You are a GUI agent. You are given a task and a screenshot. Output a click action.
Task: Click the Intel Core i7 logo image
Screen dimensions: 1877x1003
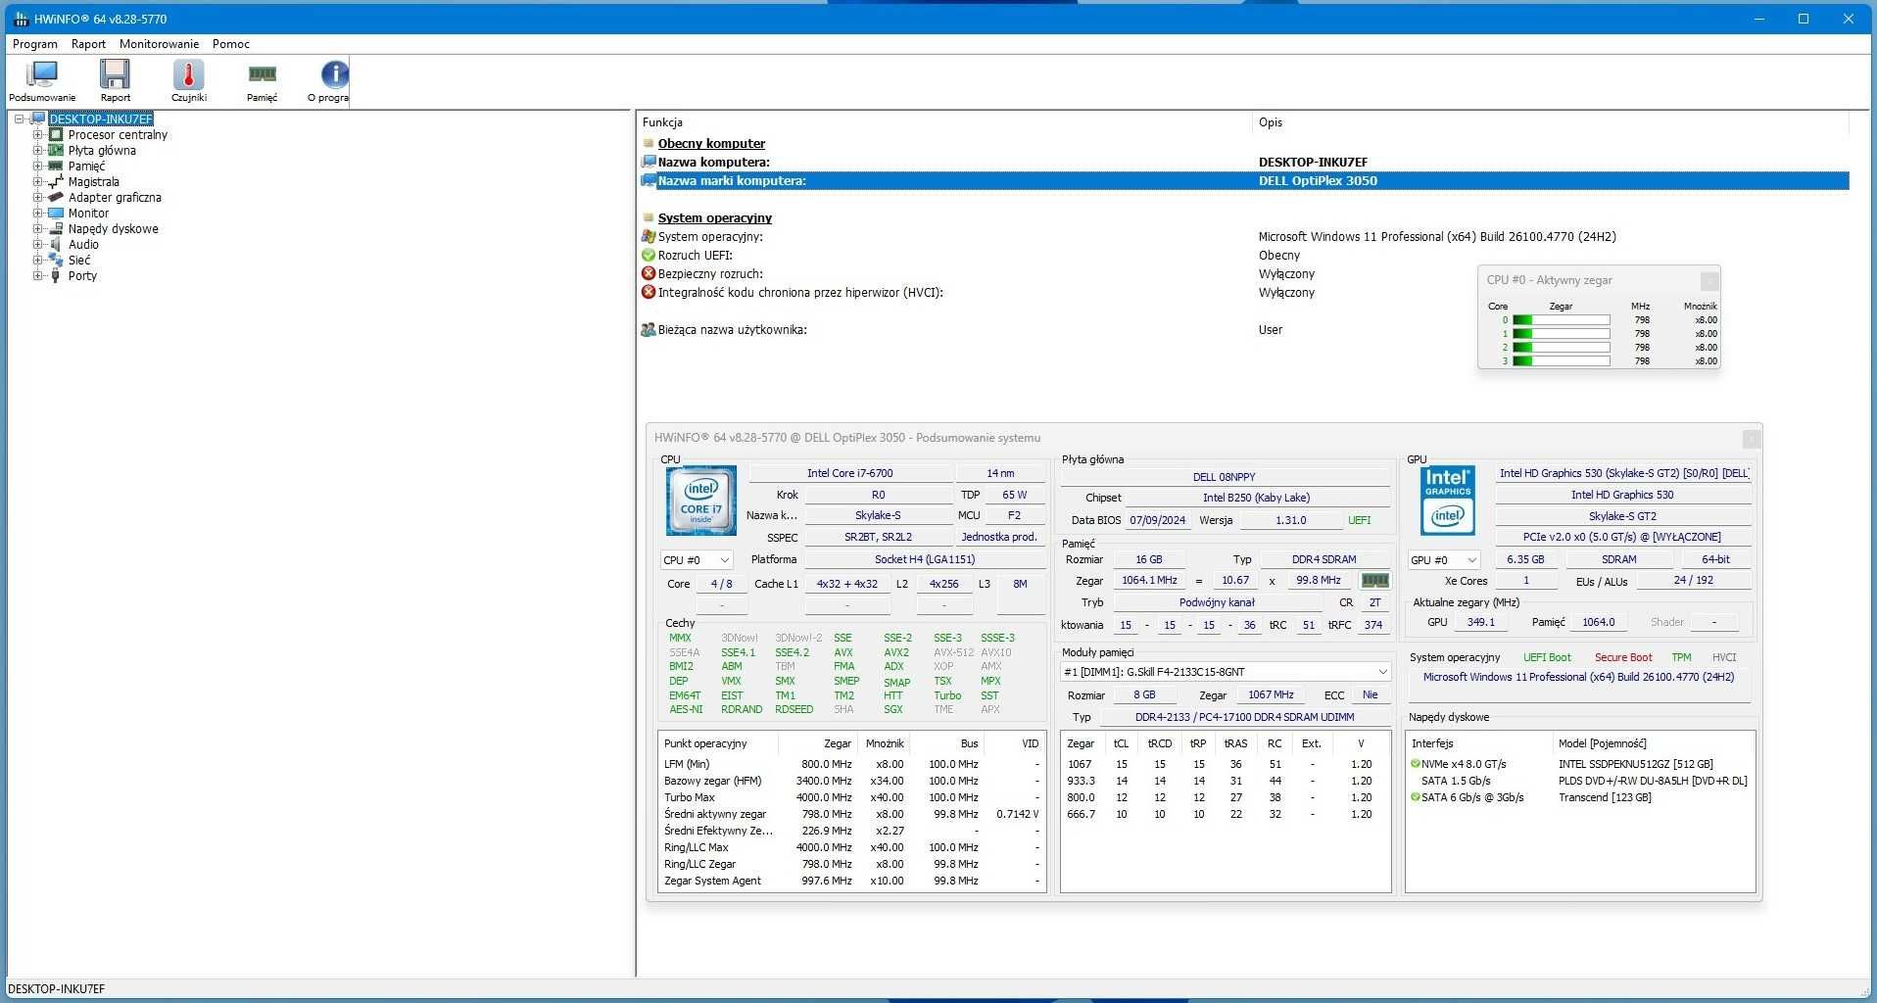point(700,501)
